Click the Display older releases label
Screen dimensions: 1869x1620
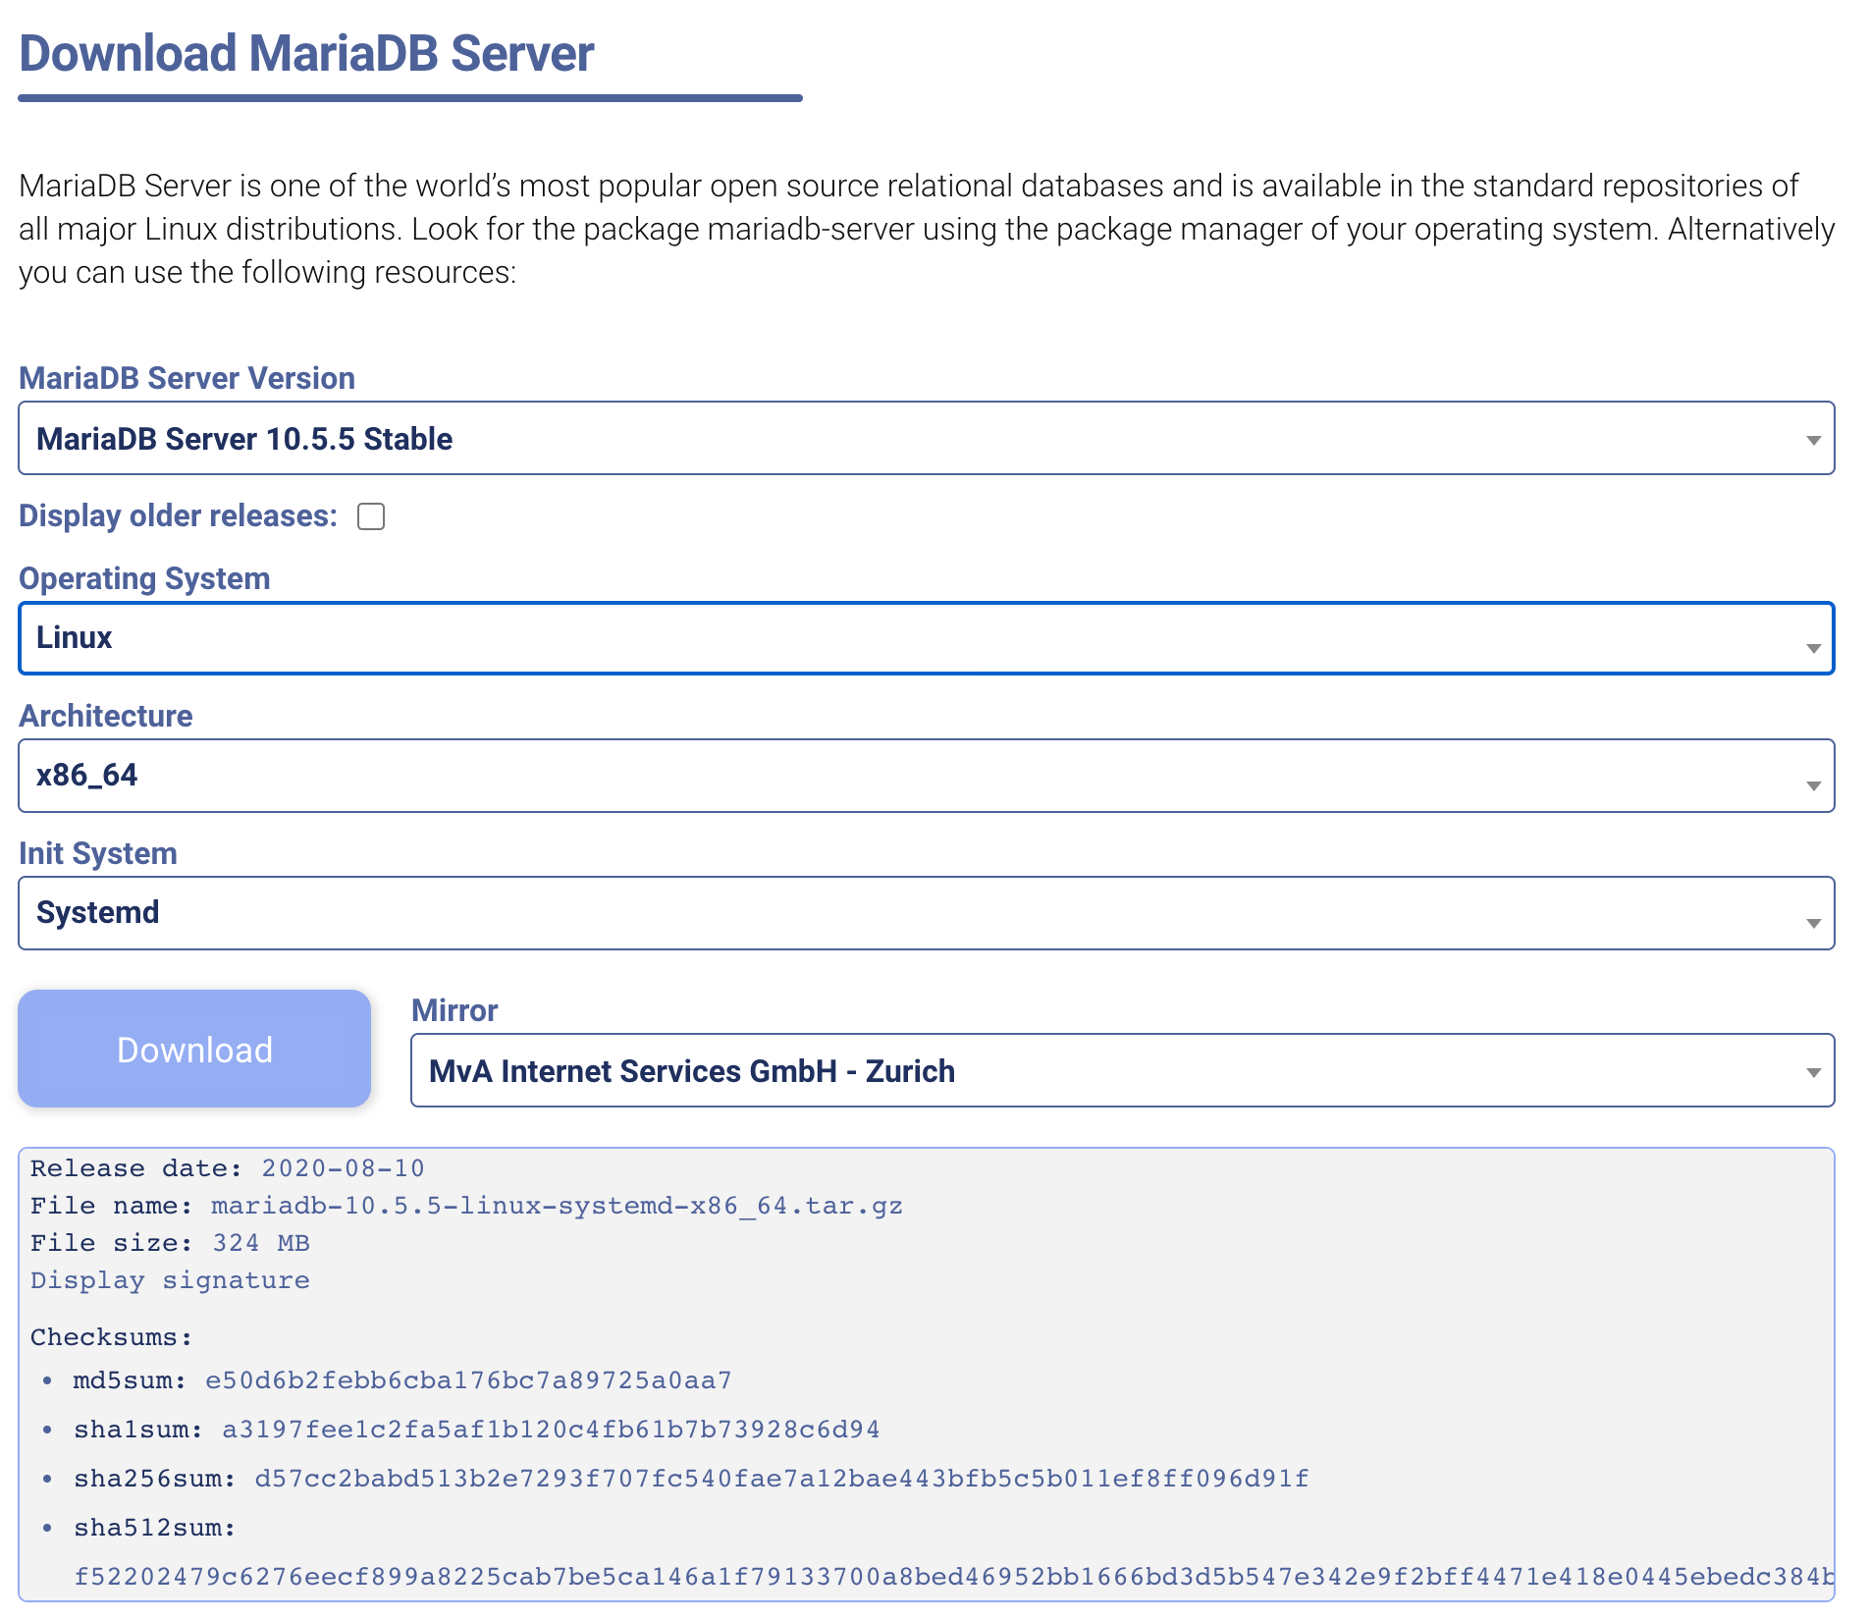coord(178,516)
